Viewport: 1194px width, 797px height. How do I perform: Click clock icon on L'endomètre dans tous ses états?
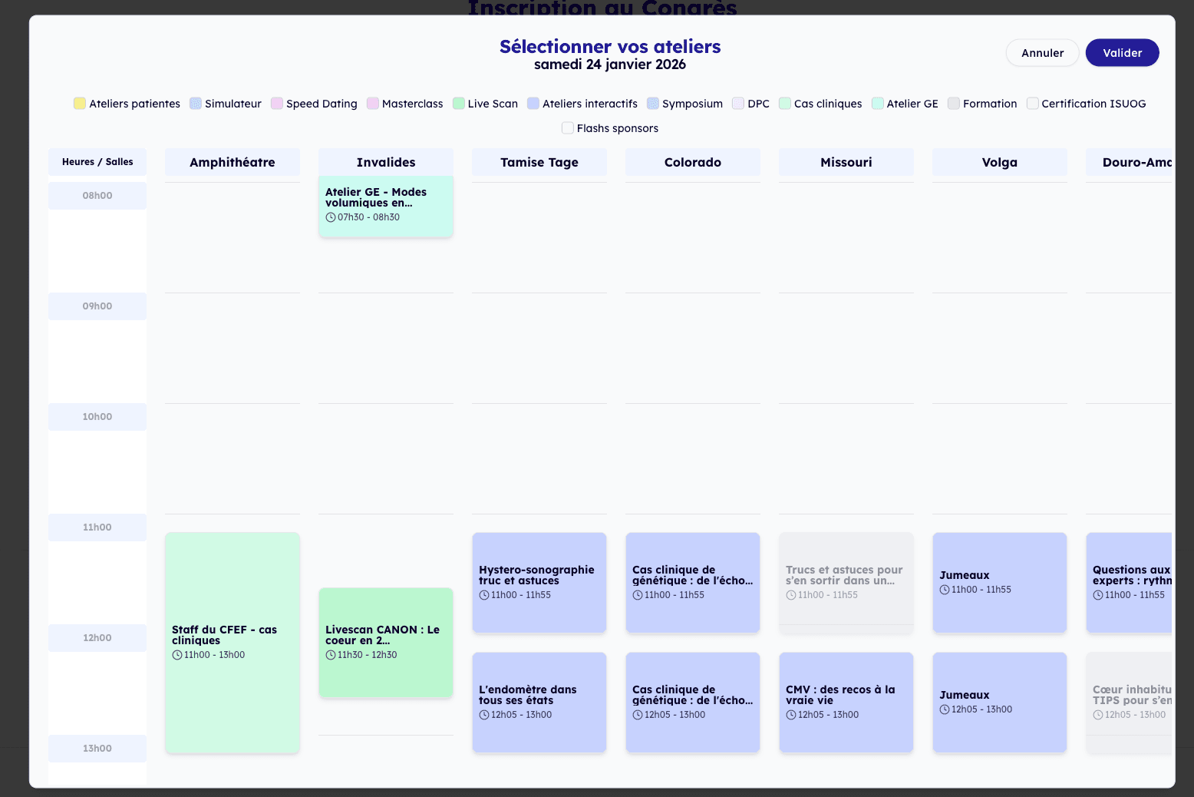[484, 715]
